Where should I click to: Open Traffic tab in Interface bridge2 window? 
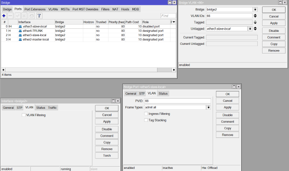[x=52, y=107]
